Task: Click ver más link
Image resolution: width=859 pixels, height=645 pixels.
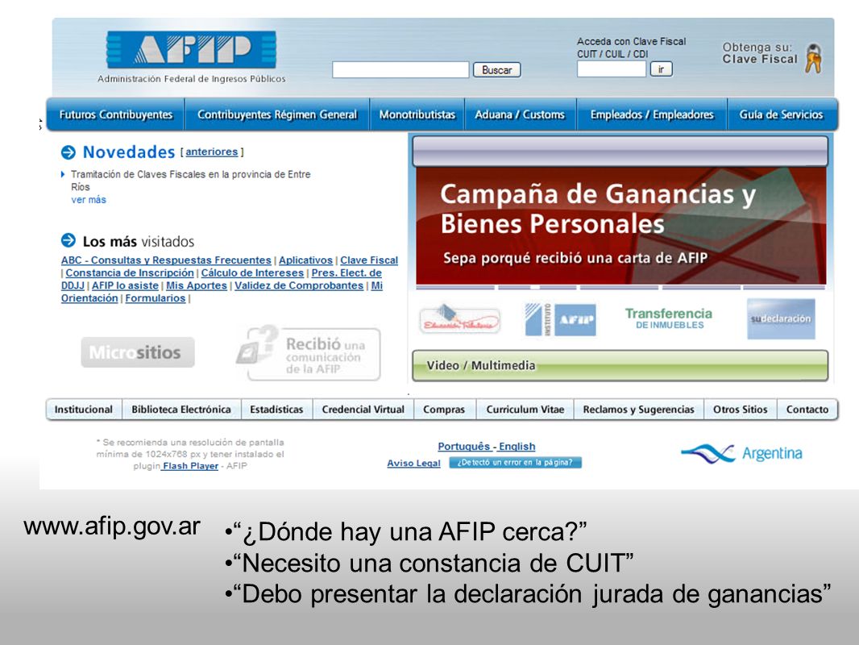Action: click(89, 200)
